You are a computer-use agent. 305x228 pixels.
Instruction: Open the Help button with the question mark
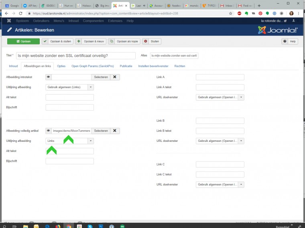[290, 41]
